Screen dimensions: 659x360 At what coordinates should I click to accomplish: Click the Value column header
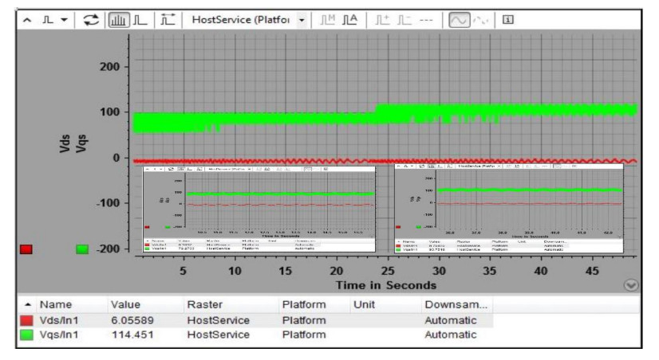click(125, 304)
